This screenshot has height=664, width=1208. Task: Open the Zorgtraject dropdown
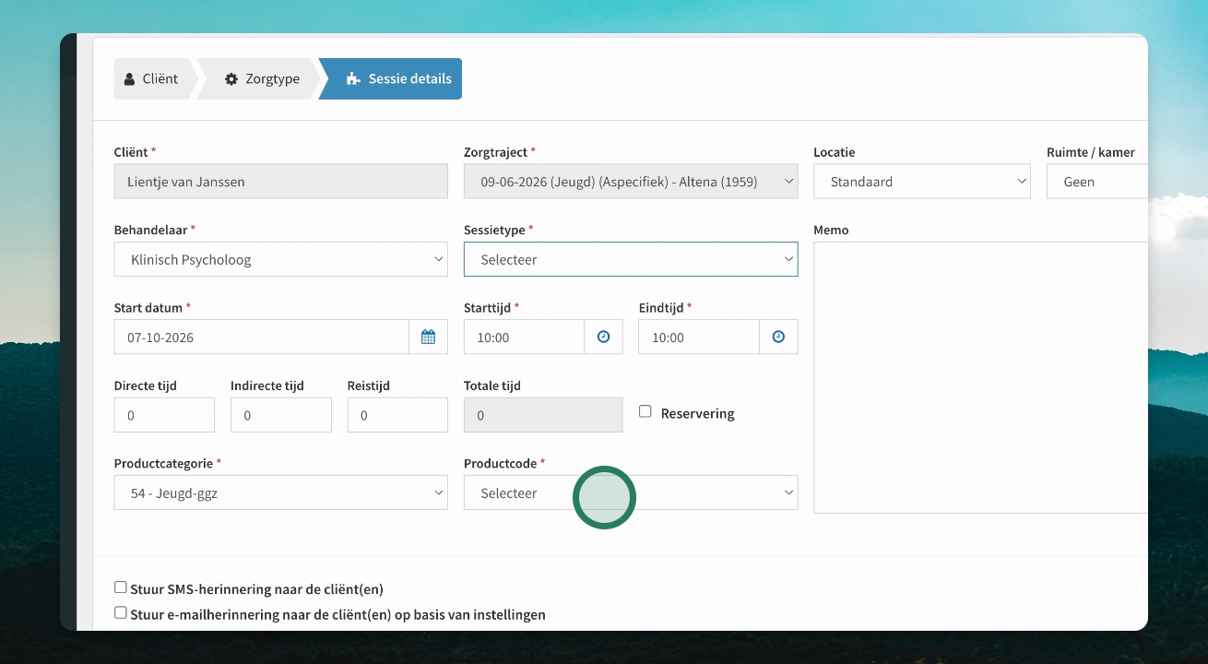631,182
